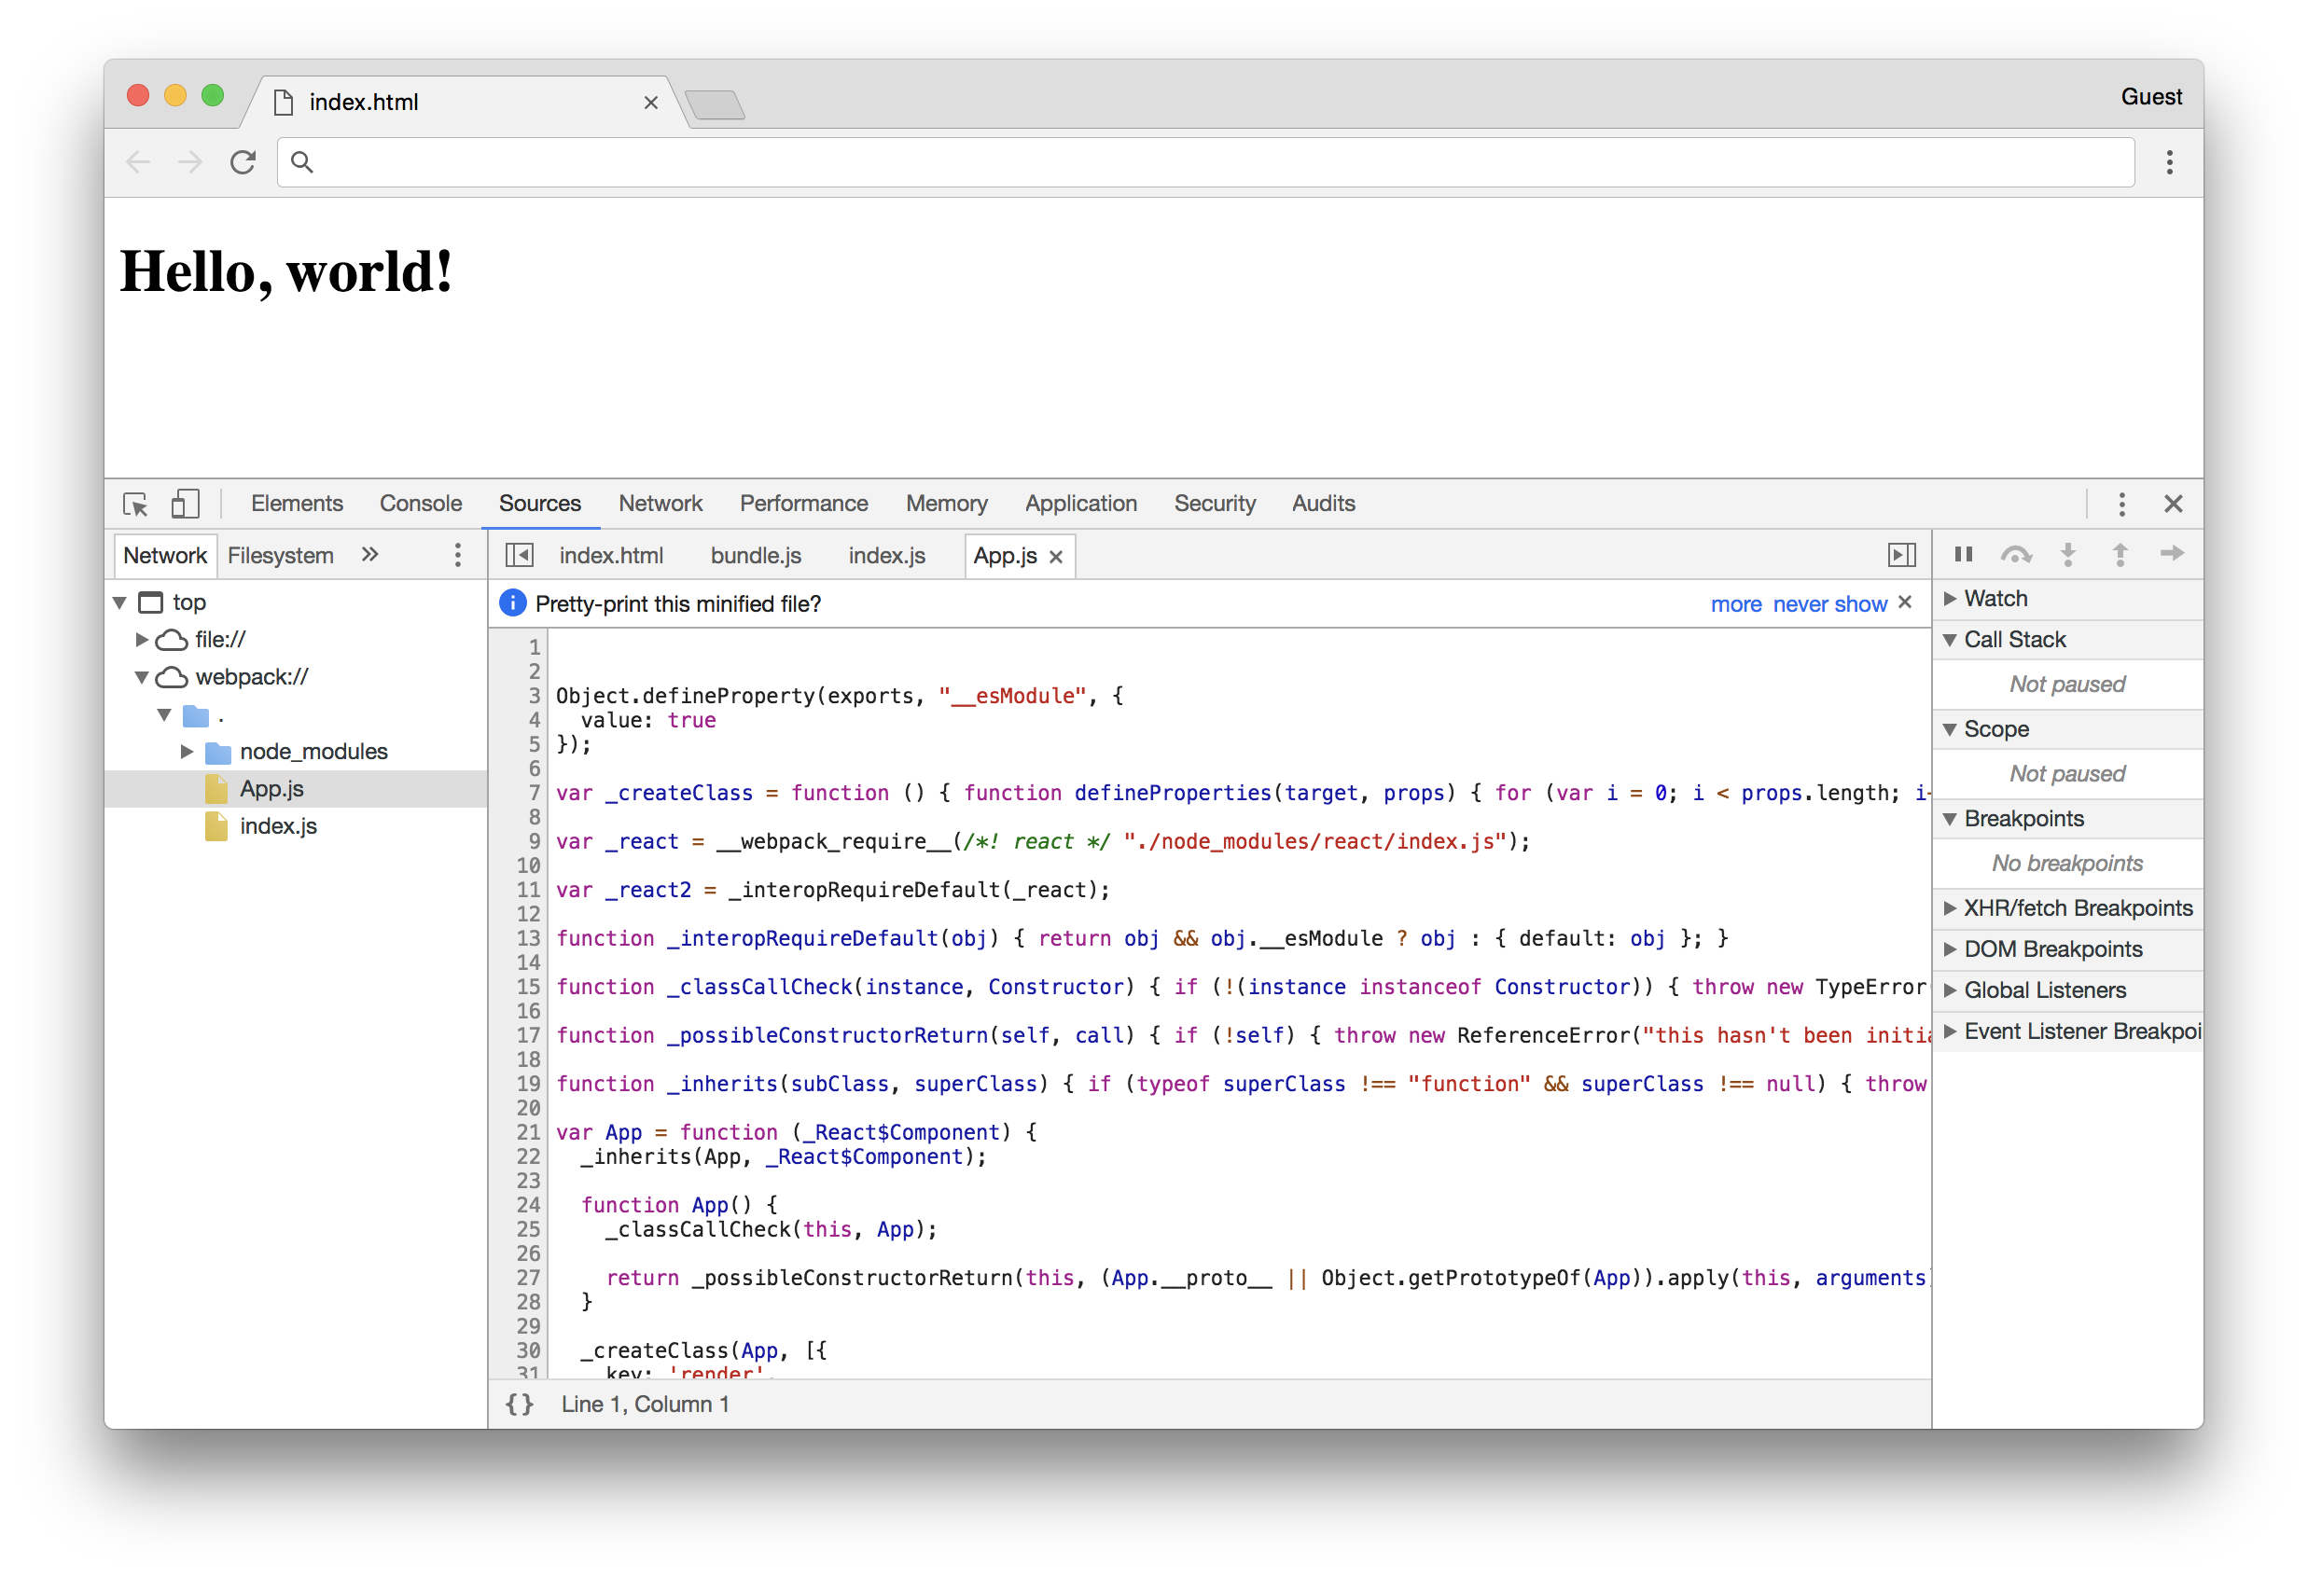
Task: Click the browser forward arrow
Action: point(189,162)
